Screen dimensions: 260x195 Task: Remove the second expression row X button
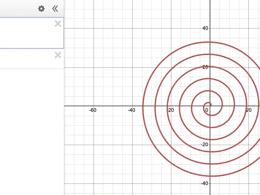click(x=58, y=55)
